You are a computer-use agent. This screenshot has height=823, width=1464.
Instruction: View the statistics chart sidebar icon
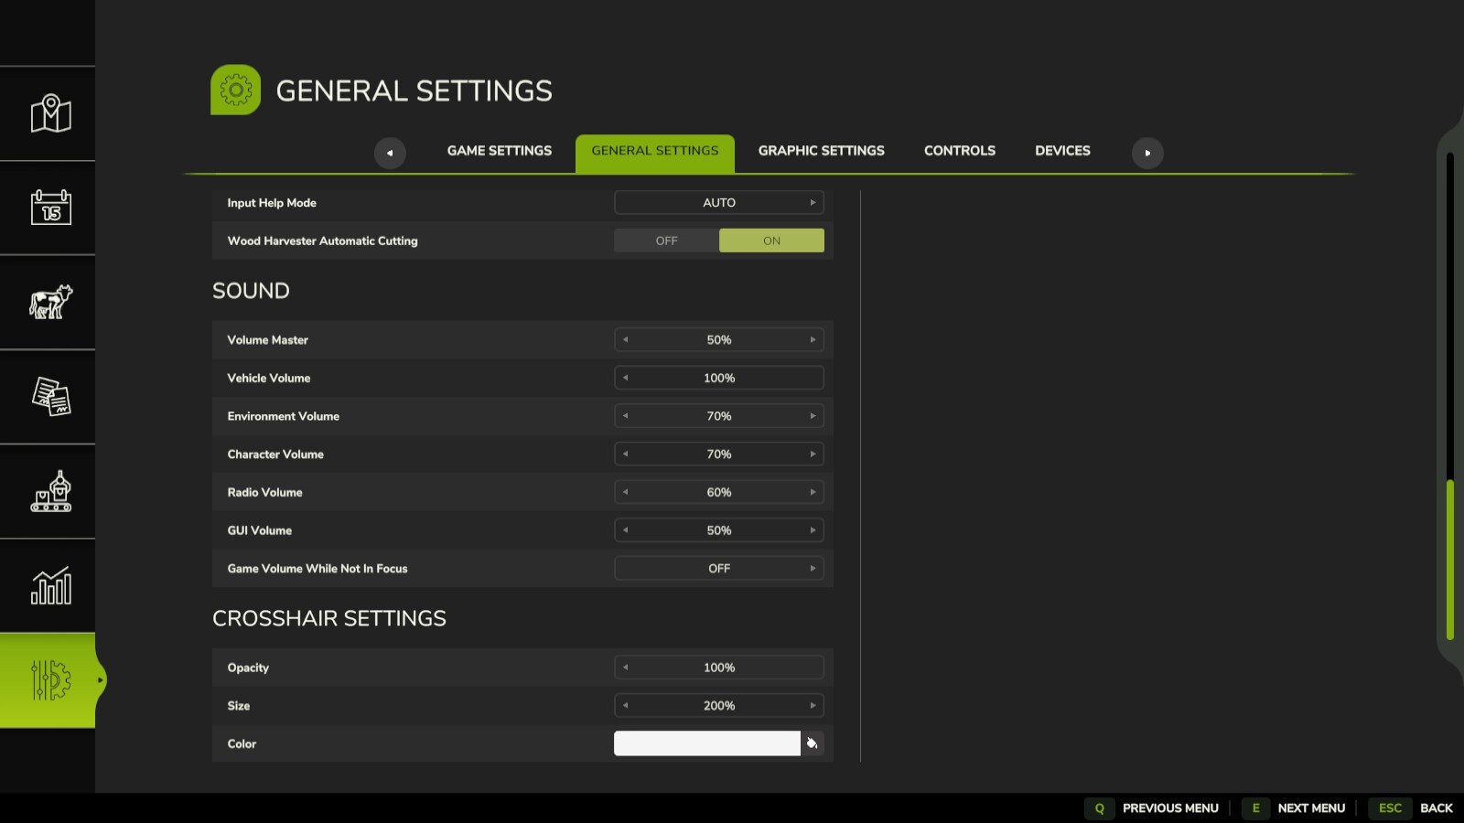coord(48,585)
